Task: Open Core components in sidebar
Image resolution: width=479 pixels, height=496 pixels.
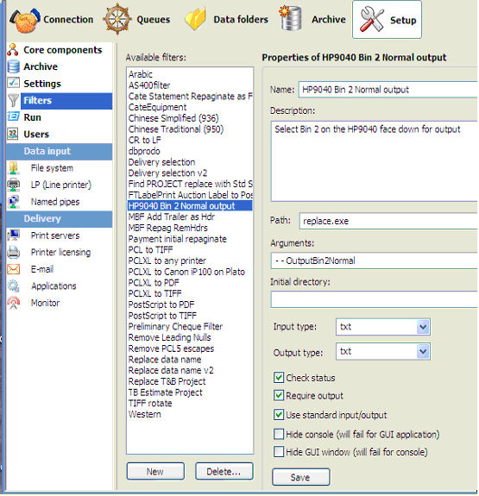Action: point(63,50)
